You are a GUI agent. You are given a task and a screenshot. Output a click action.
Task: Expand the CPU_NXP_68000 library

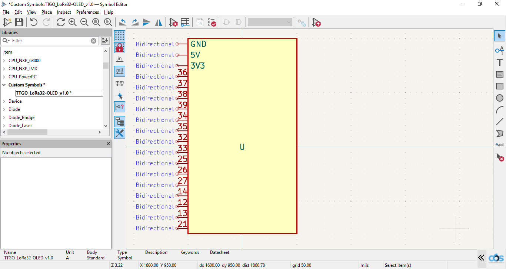coord(4,61)
